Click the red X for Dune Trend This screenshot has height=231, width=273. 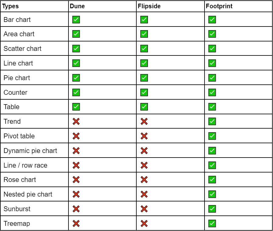tap(75, 122)
